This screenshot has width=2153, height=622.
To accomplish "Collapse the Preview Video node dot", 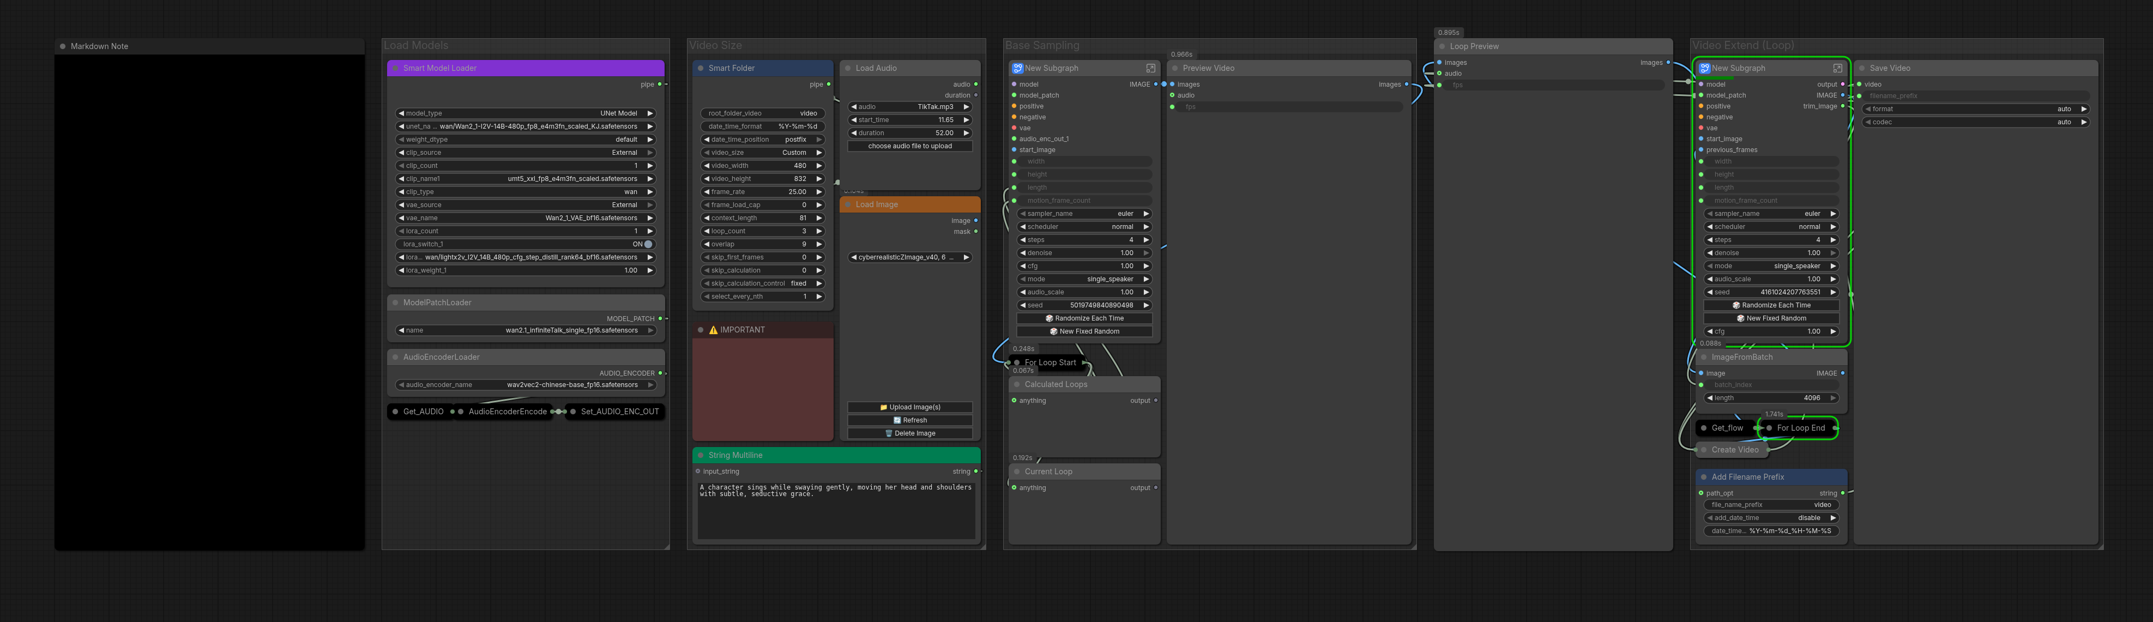I will [1175, 68].
